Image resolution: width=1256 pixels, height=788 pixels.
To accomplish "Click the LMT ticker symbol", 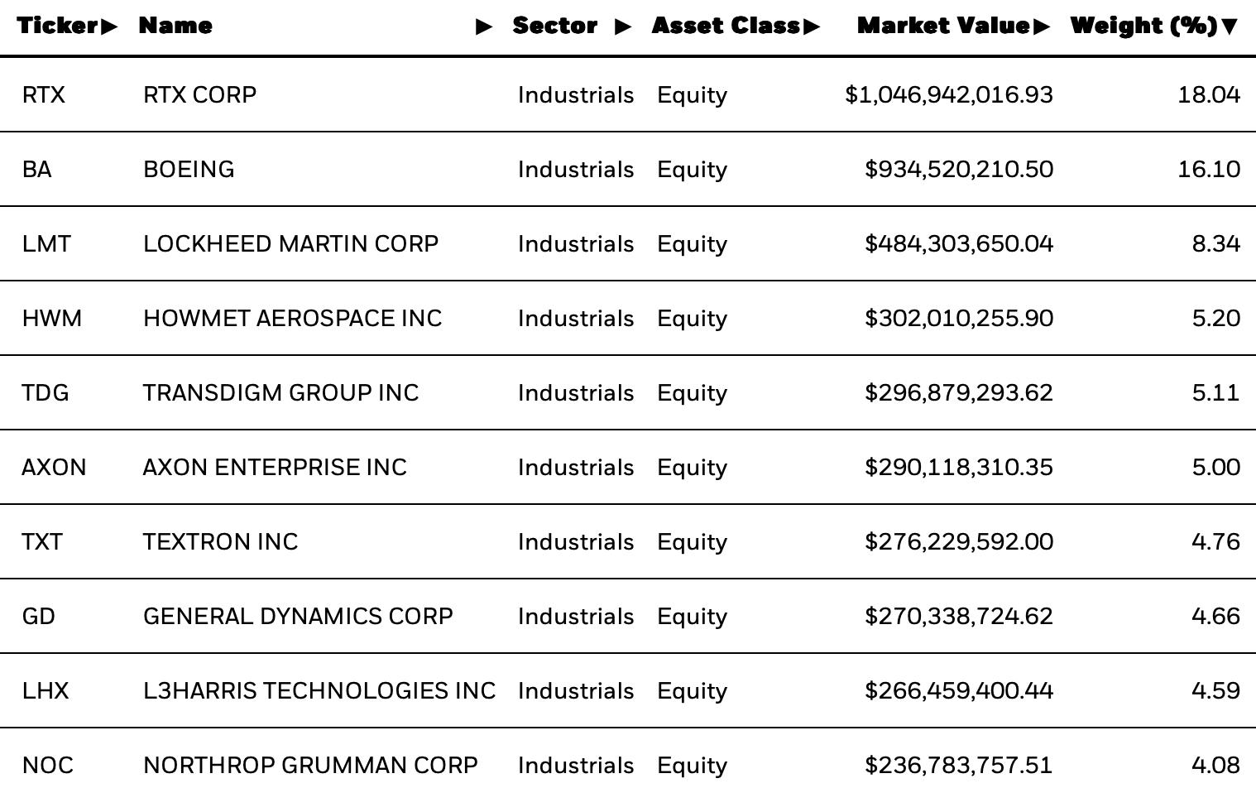I will coord(46,244).
